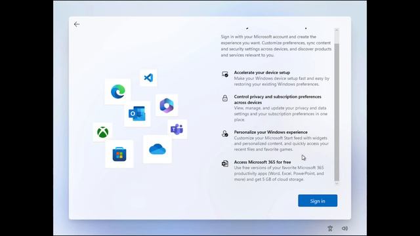Viewport: 420px width, 236px height.
Task: Go back using the arrow icon
Action: (77, 24)
